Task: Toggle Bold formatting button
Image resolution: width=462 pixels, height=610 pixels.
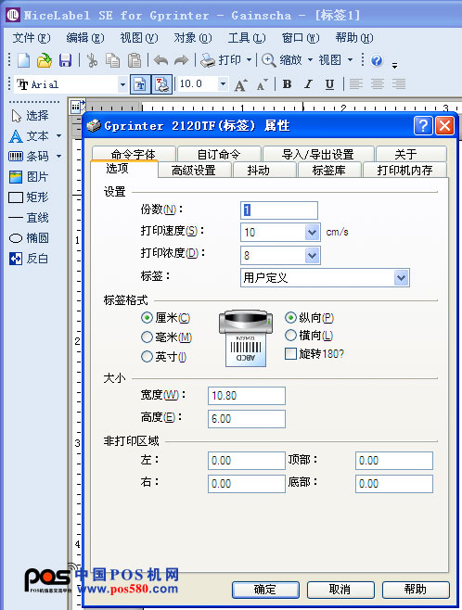Action: (x=288, y=84)
